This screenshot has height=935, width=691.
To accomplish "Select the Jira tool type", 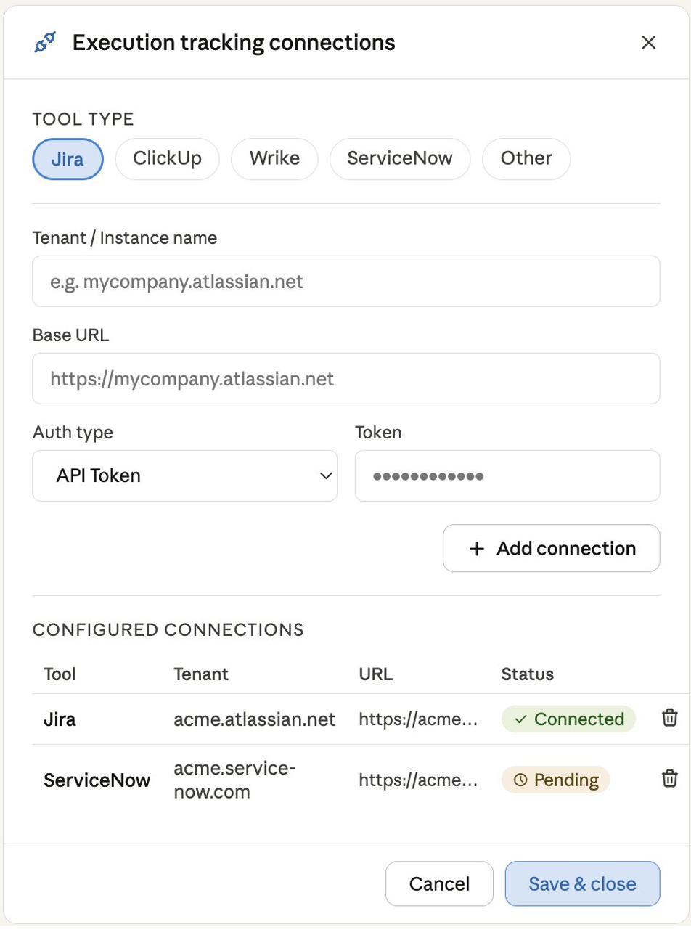I will pyautogui.click(x=68, y=158).
